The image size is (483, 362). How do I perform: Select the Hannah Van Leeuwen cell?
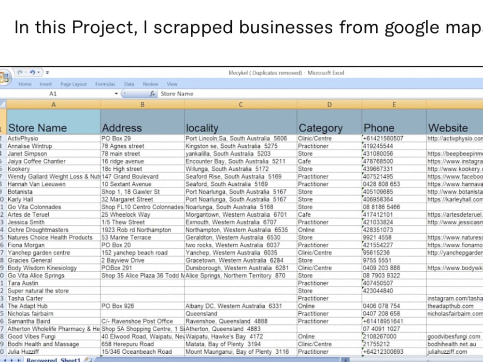tap(54, 184)
